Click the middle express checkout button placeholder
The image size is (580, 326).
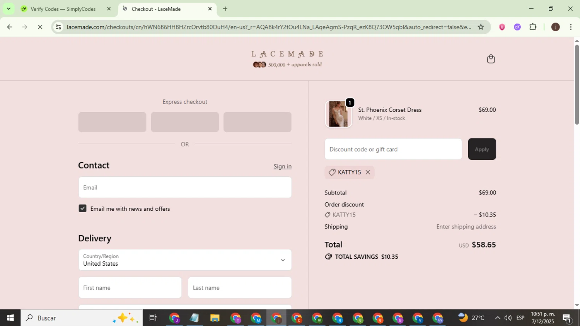(x=185, y=122)
